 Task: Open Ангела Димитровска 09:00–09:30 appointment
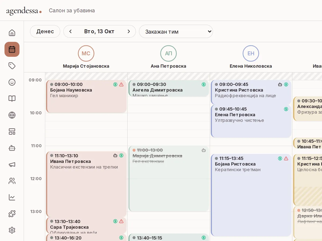[x=169, y=88]
